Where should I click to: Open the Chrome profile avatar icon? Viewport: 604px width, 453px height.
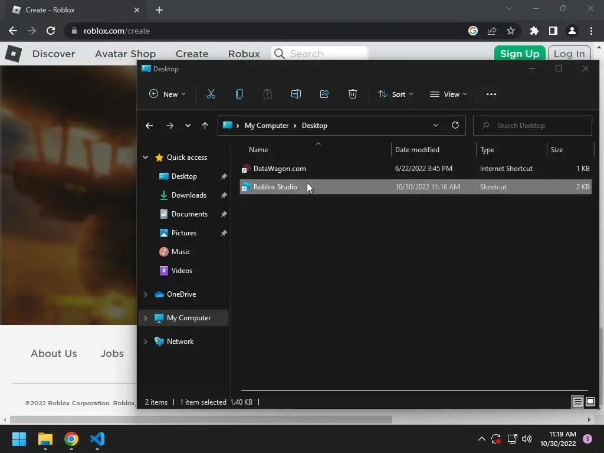(x=572, y=31)
